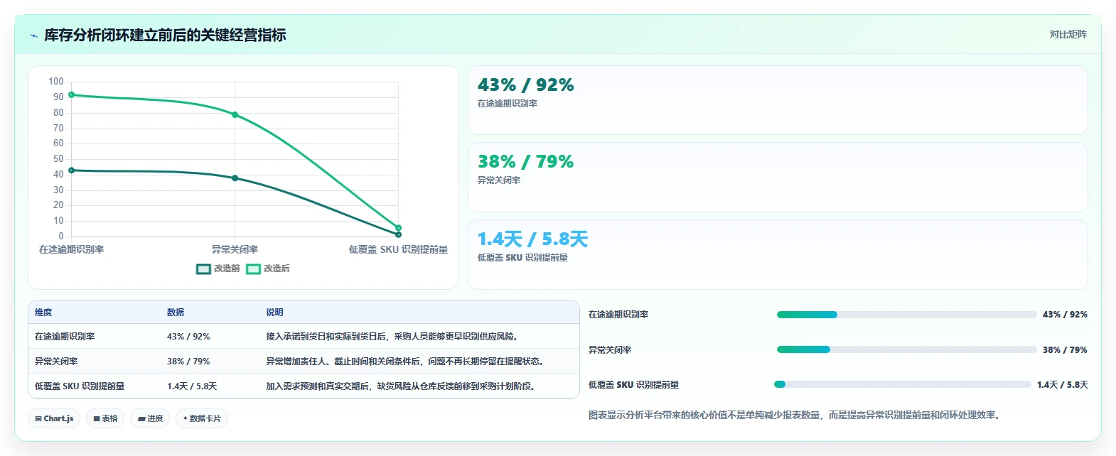Image resolution: width=1116 pixels, height=456 pixels.
Task: Click the header icon beside the dashboard title
Action: pyautogui.click(x=33, y=36)
